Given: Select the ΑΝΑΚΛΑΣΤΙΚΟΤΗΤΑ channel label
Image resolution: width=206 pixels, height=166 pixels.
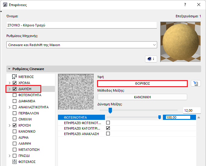Looking at the screenshot, I should [x=33, y=107].
